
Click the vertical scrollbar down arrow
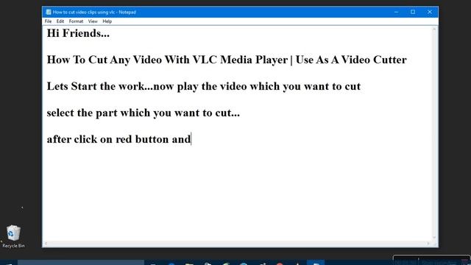tap(434, 238)
